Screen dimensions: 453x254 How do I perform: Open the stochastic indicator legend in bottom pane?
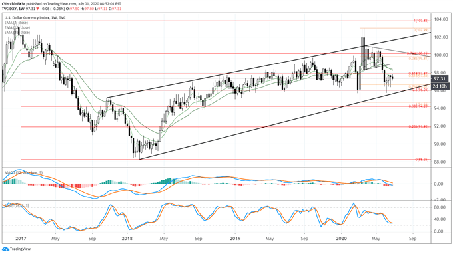point(17,206)
